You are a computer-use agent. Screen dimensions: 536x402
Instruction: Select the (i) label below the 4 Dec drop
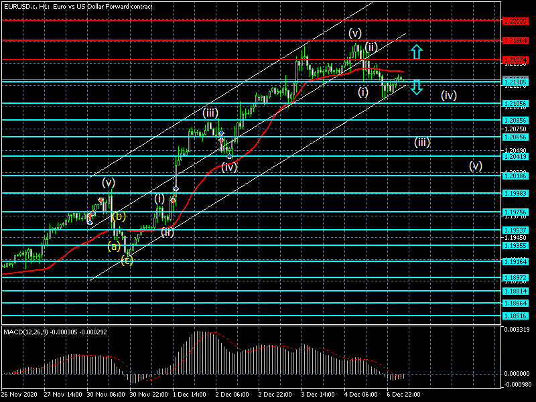point(363,92)
